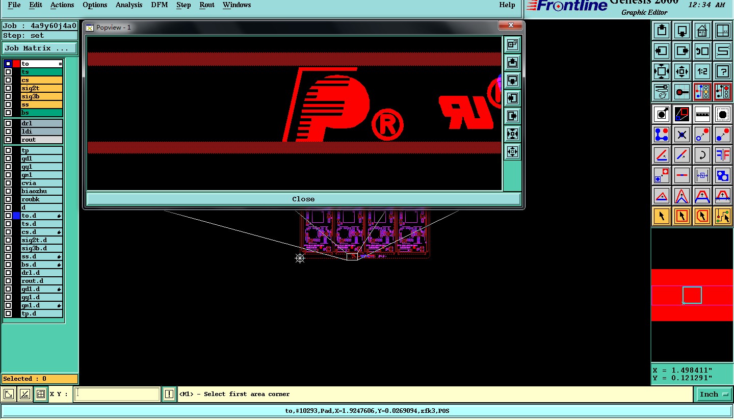This screenshot has height=420, width=734.
Task: Click the ruler measure tool icon
Action: pos(702,114)
